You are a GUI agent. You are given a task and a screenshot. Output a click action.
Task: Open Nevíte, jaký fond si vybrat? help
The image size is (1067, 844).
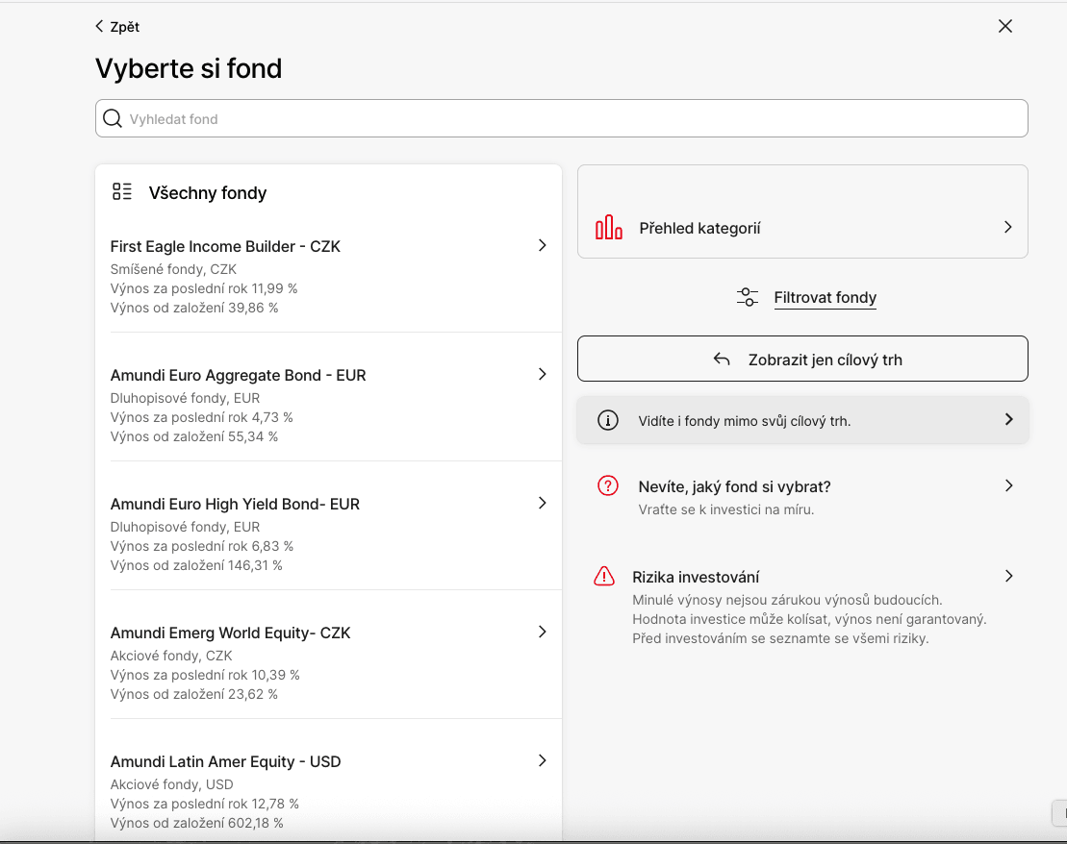click(x=802, y=496)
